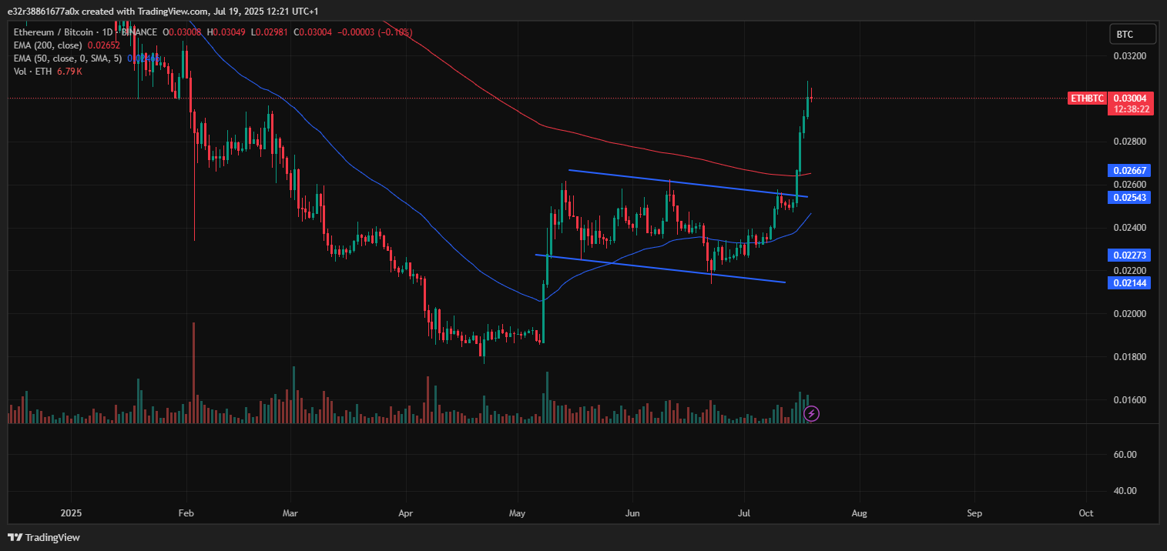1167x551 pixels.
Task: Click the 40.00 lower pane axis tick
Action: (x=1125, y=491)
